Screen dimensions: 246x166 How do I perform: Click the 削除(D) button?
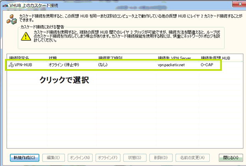pos(161,158)
